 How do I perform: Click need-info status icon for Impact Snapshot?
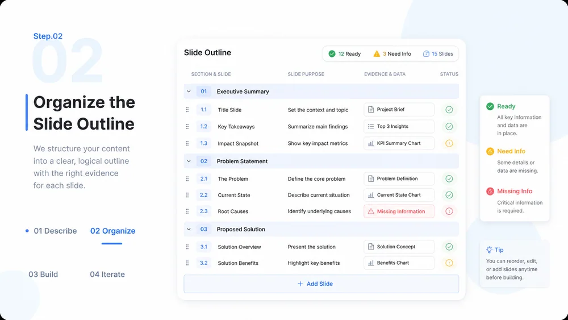tap(449, 143)
